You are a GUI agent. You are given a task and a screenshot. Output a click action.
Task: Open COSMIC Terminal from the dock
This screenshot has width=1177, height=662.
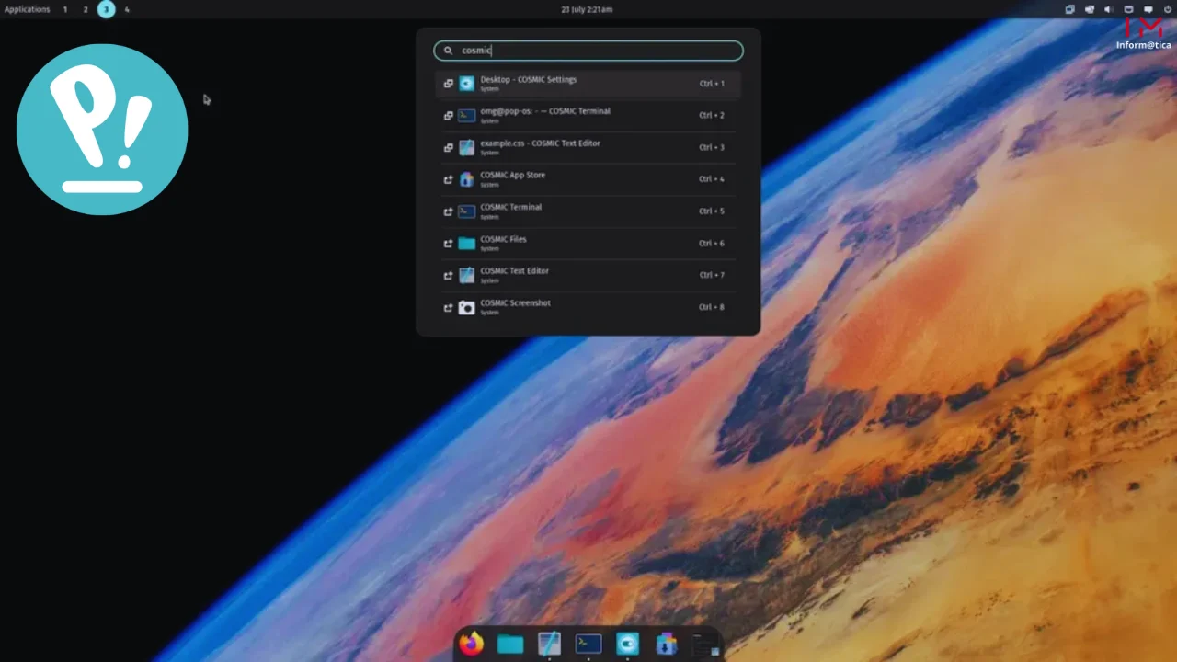pos(588,644)
